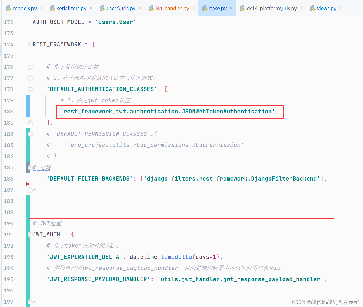
Task: Click the RbacPermission commented line 183
Action: coord(145,145)
